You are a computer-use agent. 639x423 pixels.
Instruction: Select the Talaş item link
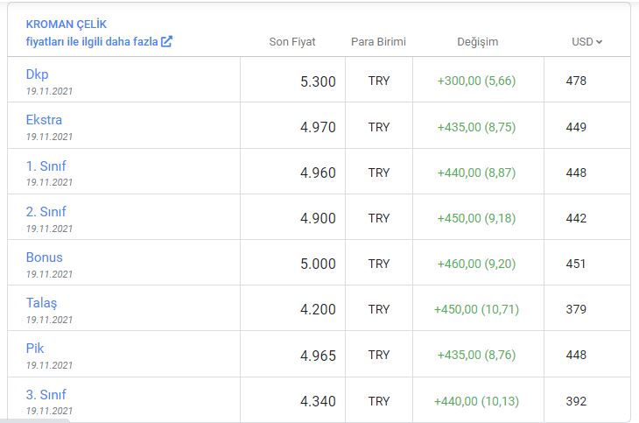(41, 303)
